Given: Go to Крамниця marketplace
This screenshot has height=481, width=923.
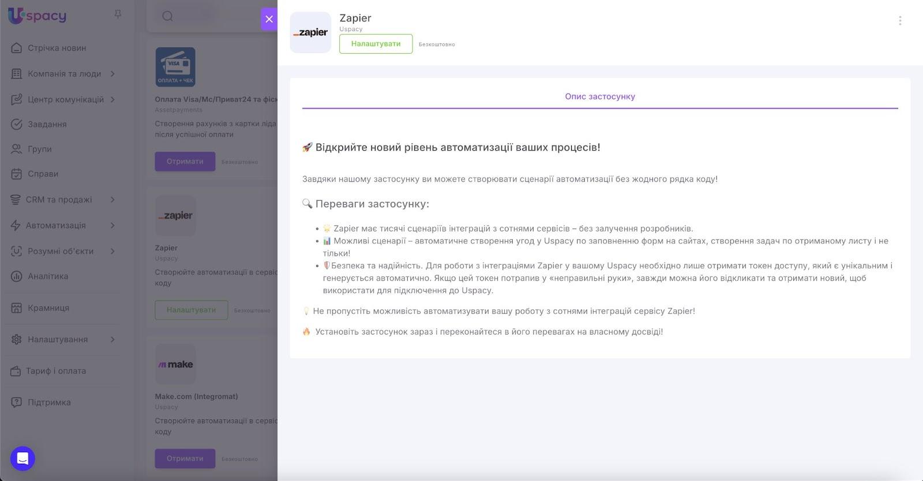Looking at the screenshot, I should click(x=48, y=308).
